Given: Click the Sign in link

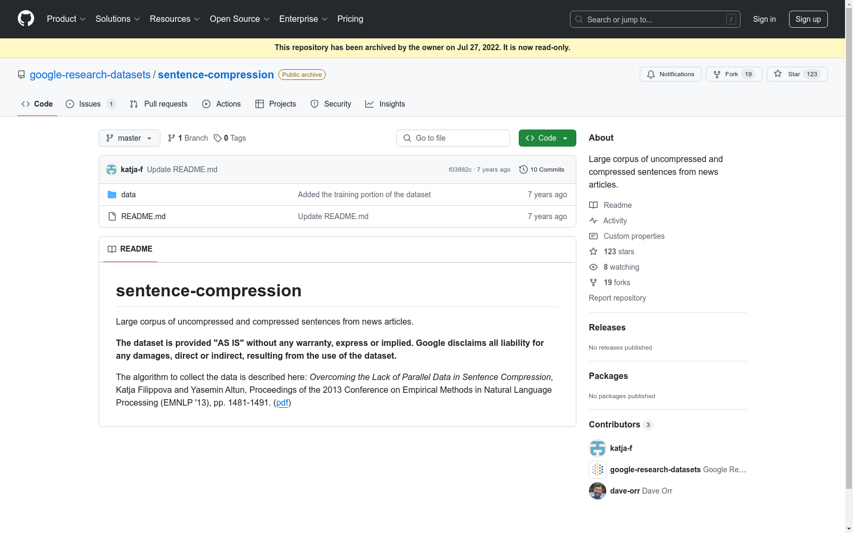Looking at the screenshot, I should (x=765, y=19).
